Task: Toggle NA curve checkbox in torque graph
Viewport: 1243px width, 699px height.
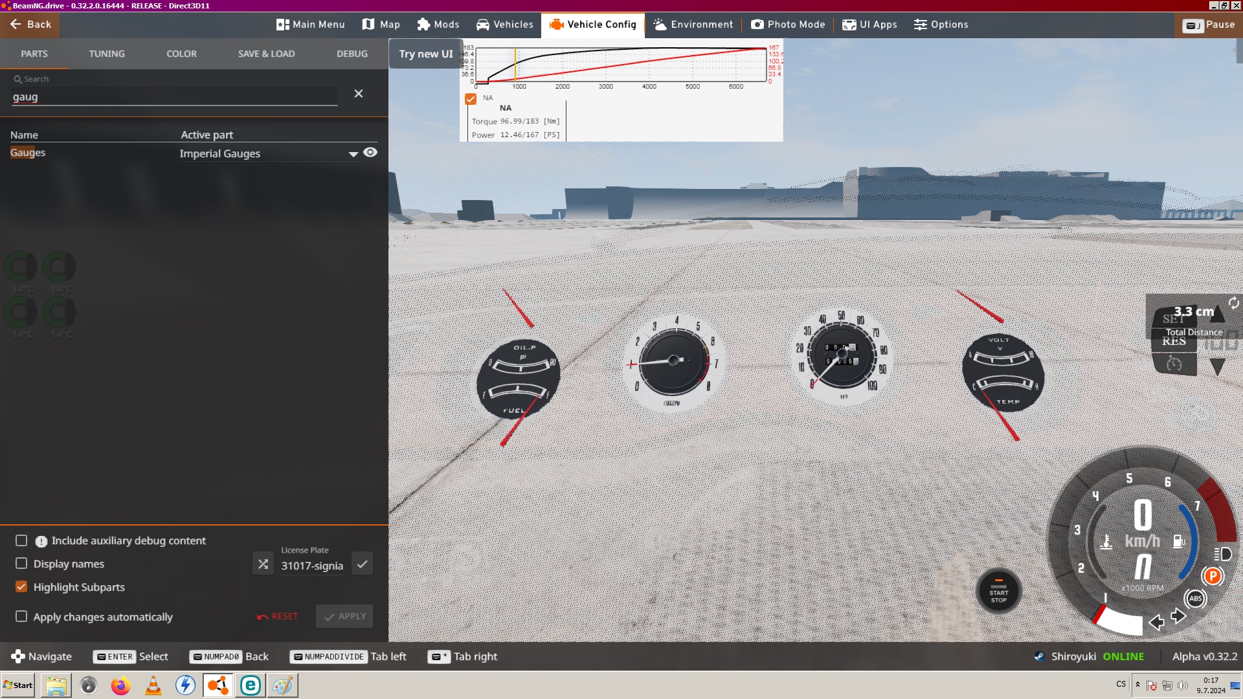Action: (x=471, y=99)
